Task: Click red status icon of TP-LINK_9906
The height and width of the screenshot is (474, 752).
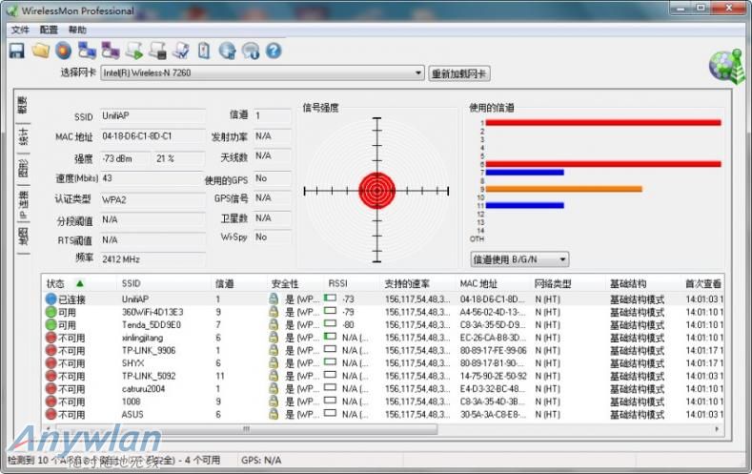Action: click(51, 351)
